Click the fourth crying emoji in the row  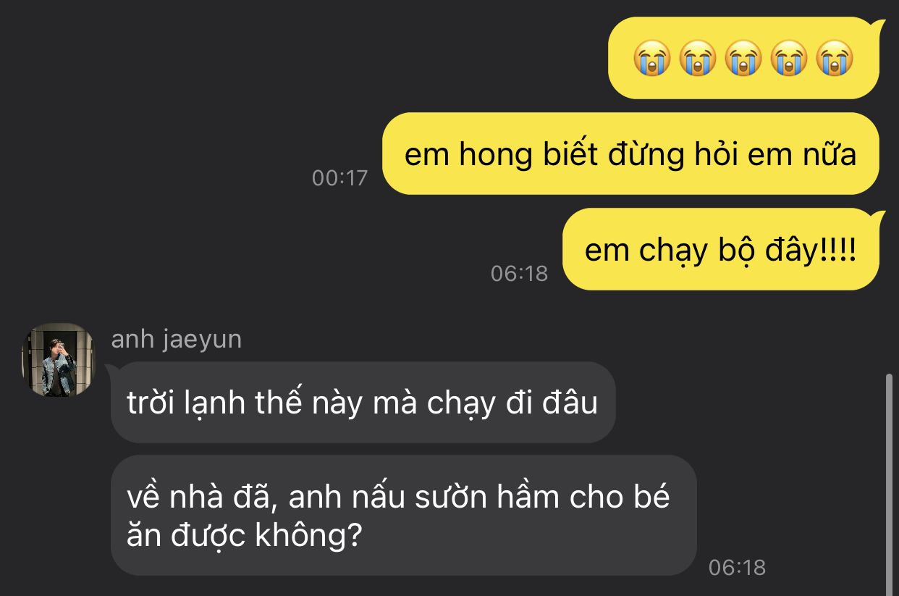[x=789, y=58]
